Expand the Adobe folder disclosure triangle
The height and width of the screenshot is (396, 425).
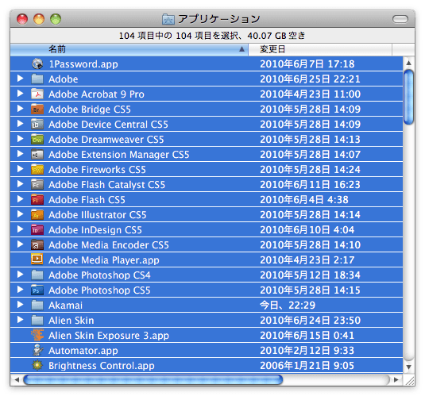(x=20, y=79)
